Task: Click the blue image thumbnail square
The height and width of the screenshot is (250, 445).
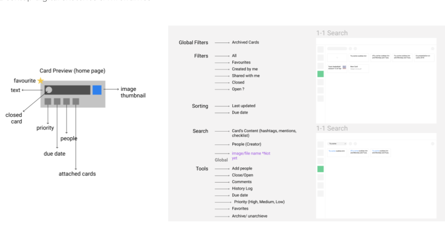Action: (x=97, y=90)
